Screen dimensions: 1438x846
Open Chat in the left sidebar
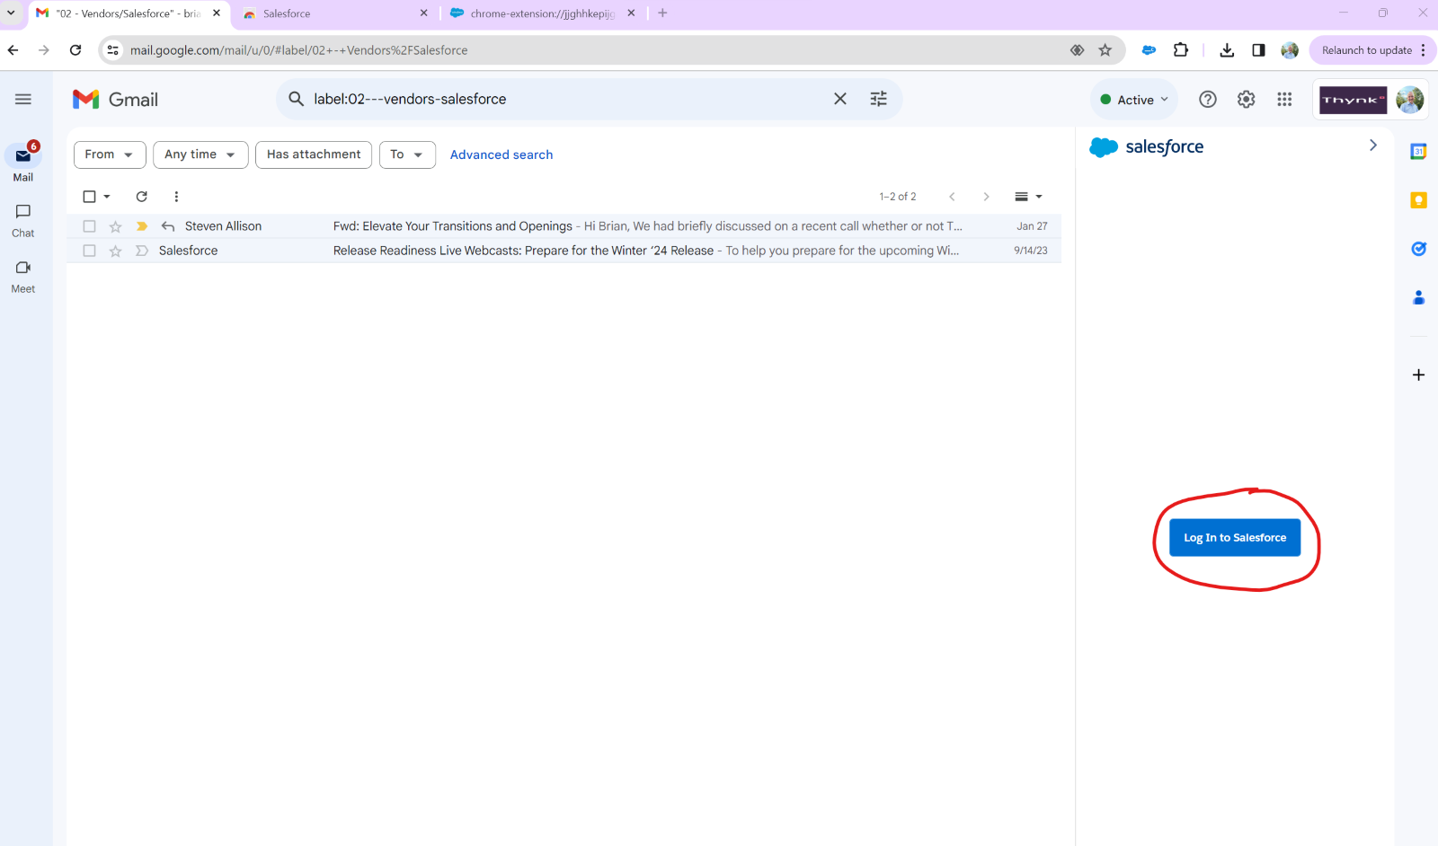(x=23, y=220)
